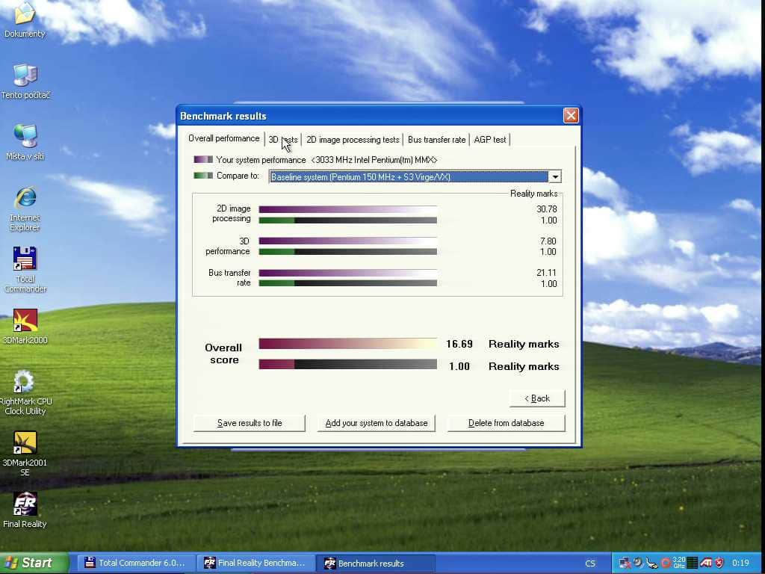Click the red security shield tray icon
The height and width of the screenshot is (574, 765).
719,563
